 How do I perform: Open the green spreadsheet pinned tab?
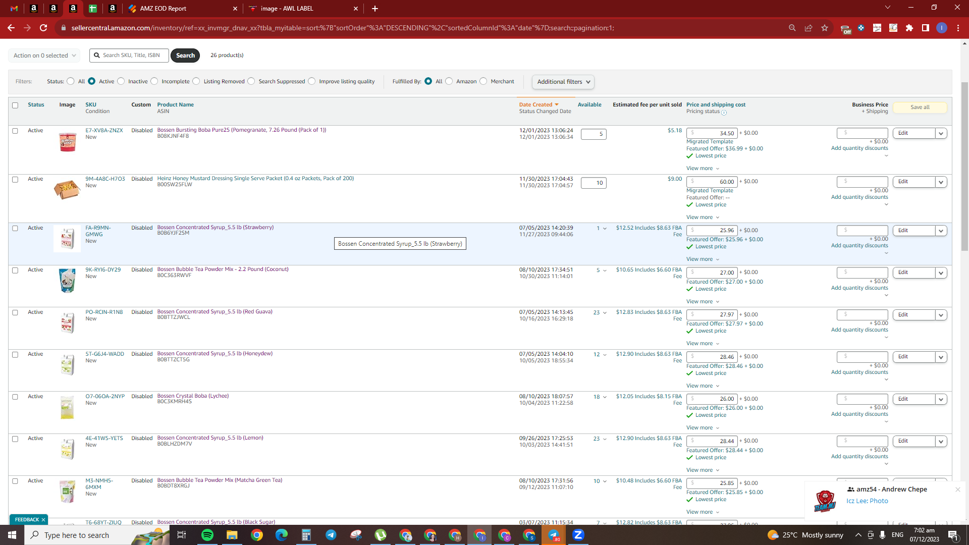[x=93, y=9]
